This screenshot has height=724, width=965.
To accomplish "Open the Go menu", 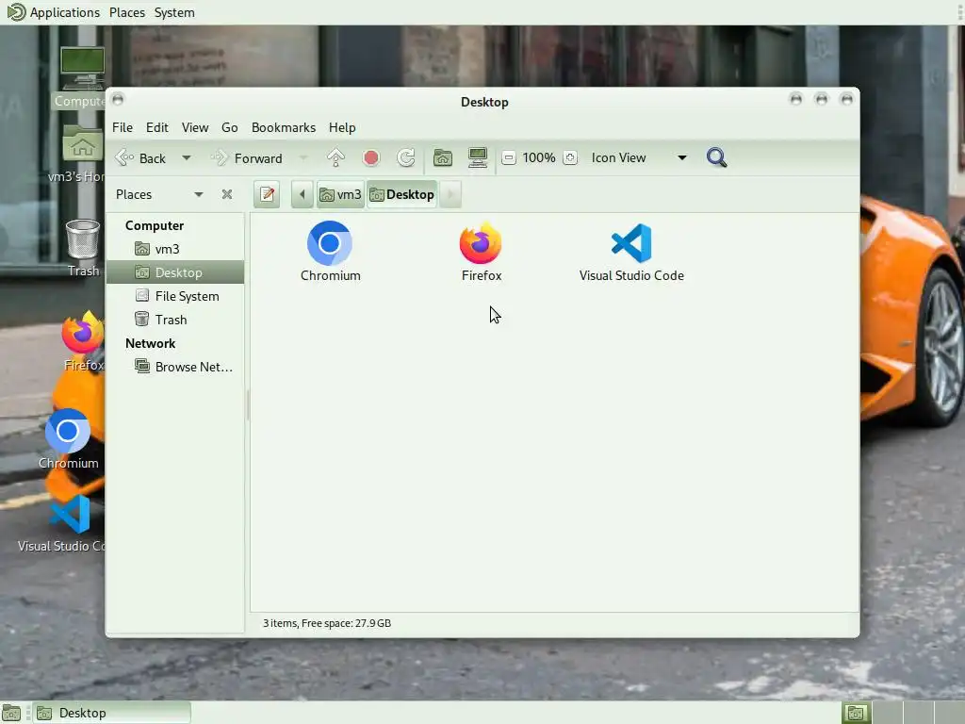I will click(230, 127).
